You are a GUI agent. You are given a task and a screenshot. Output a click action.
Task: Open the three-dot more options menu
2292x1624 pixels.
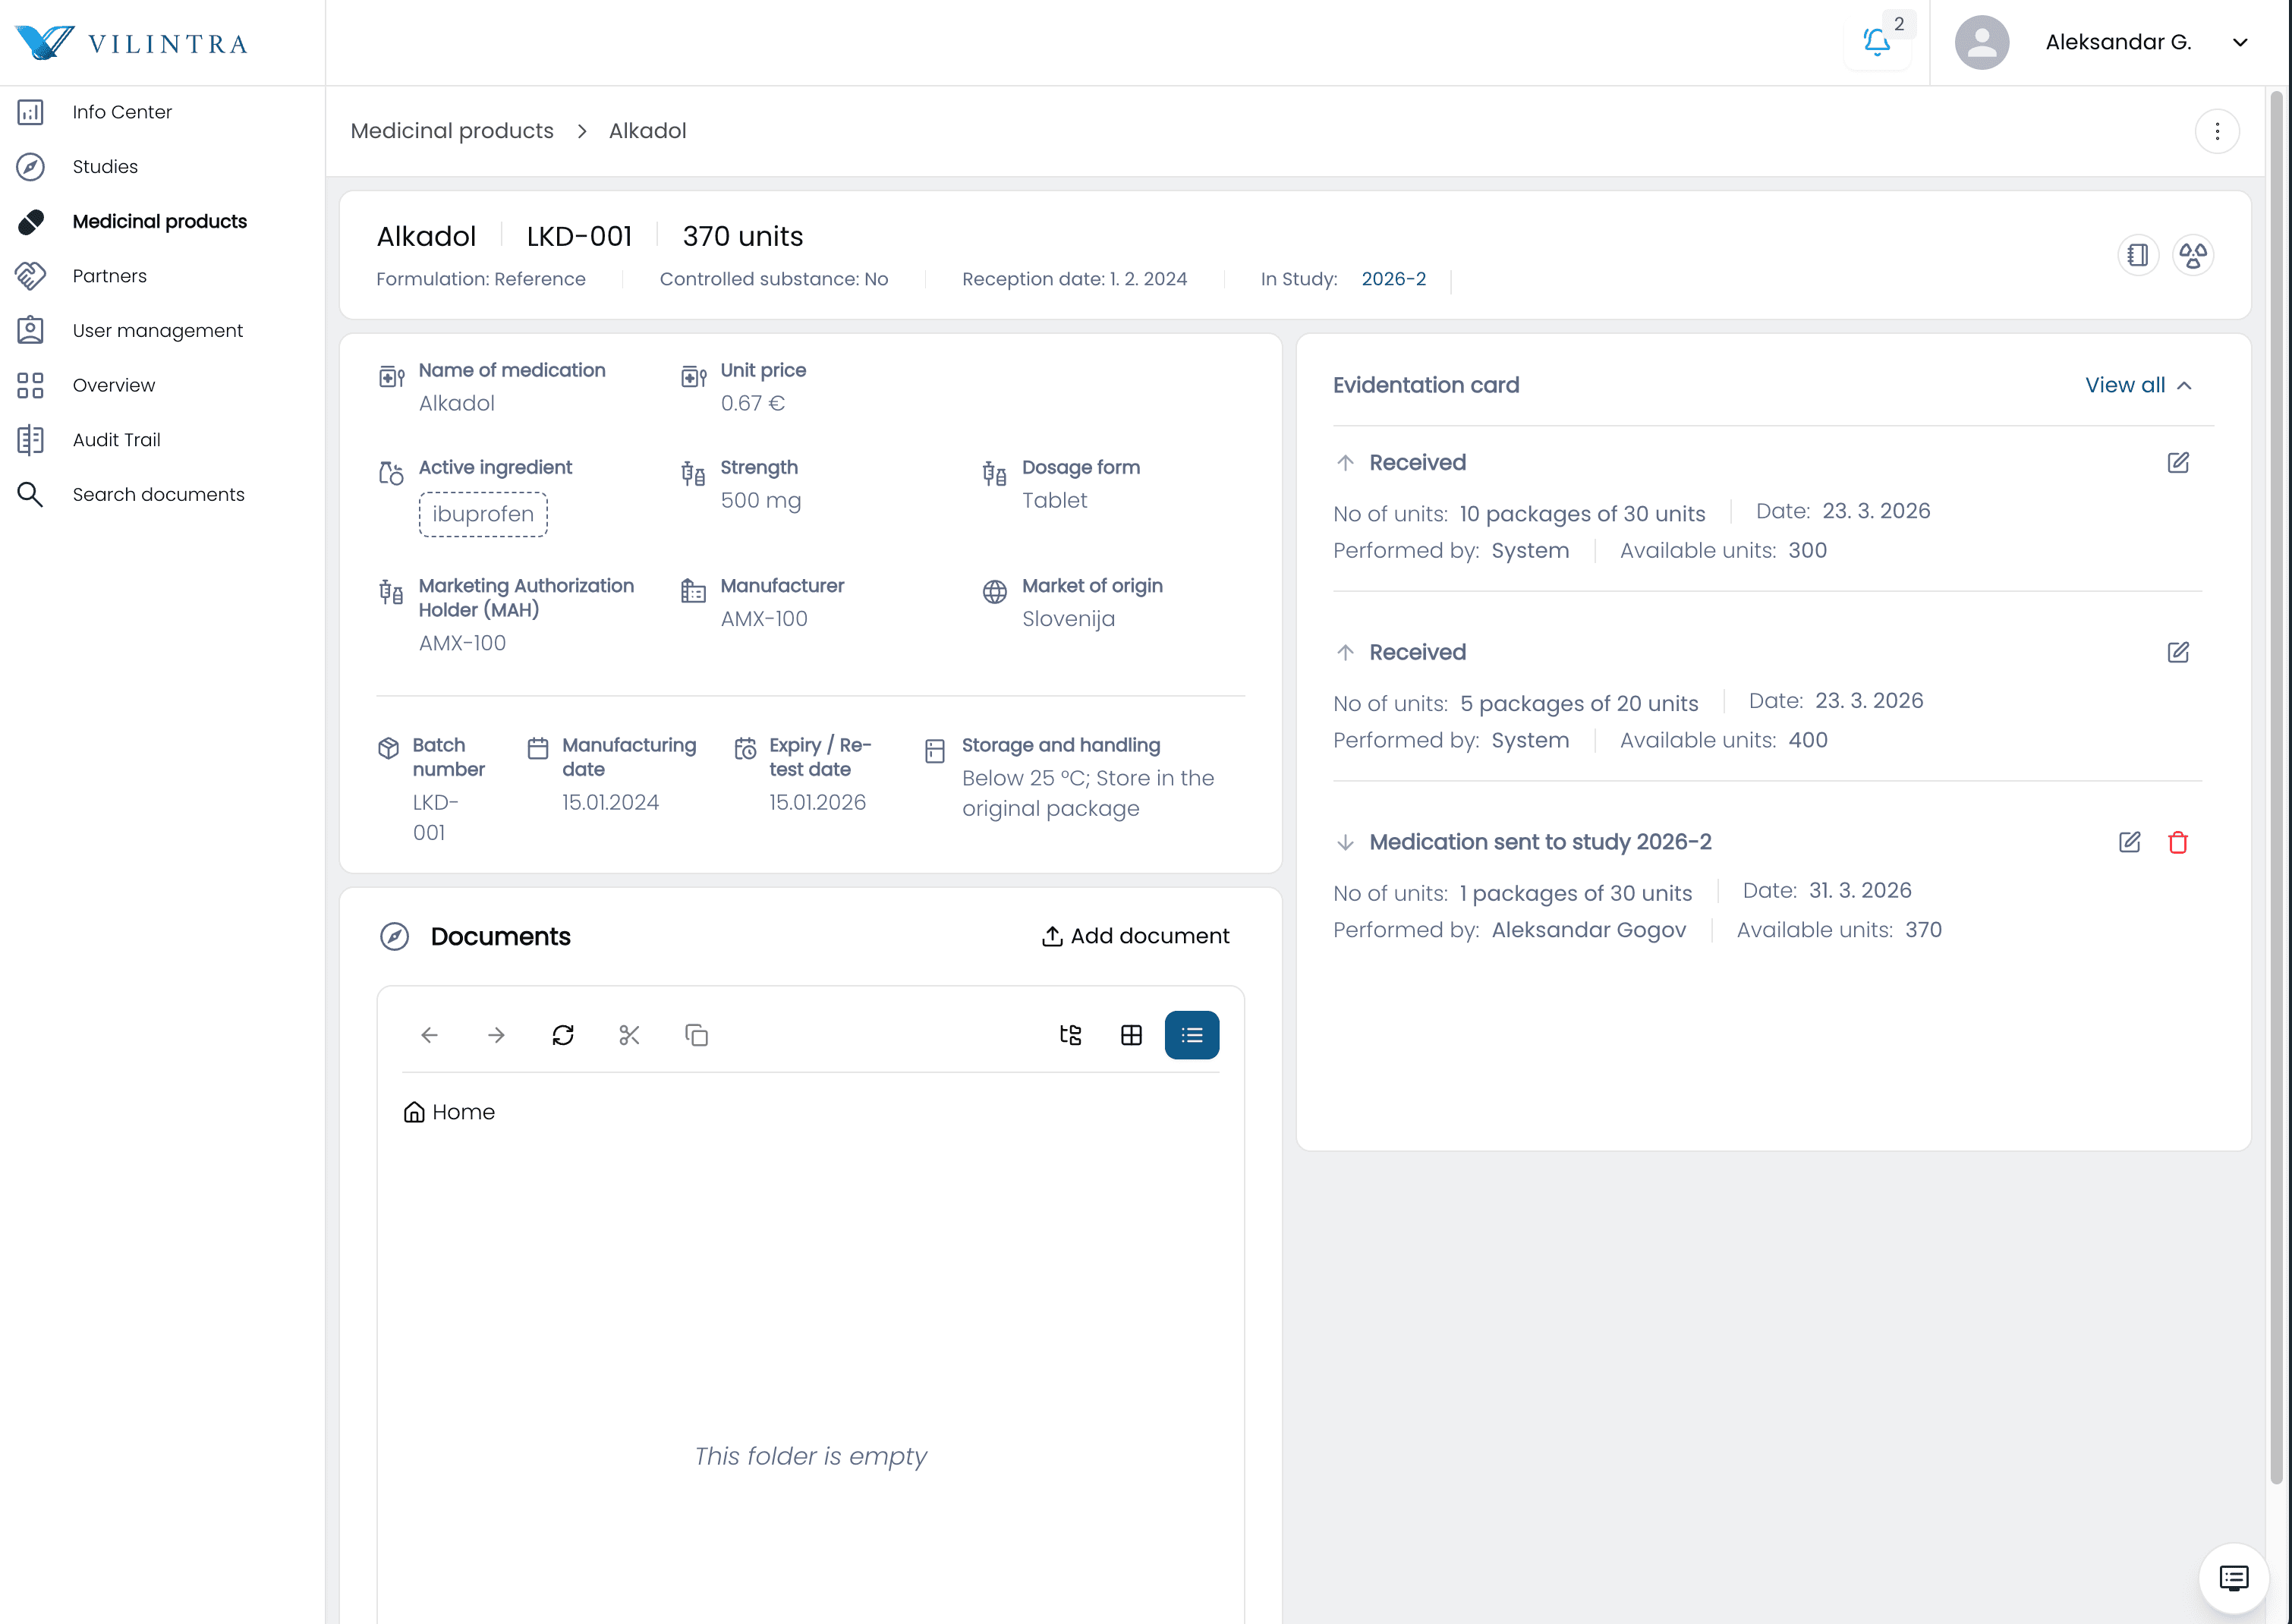pos(2216,131)
